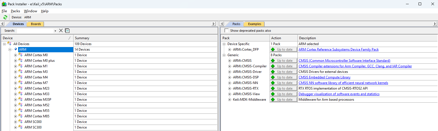This screenshot has width=438, height=131.
Task: Click the ARM Cortex M52 device icon
Action: (x=20, y=105)
